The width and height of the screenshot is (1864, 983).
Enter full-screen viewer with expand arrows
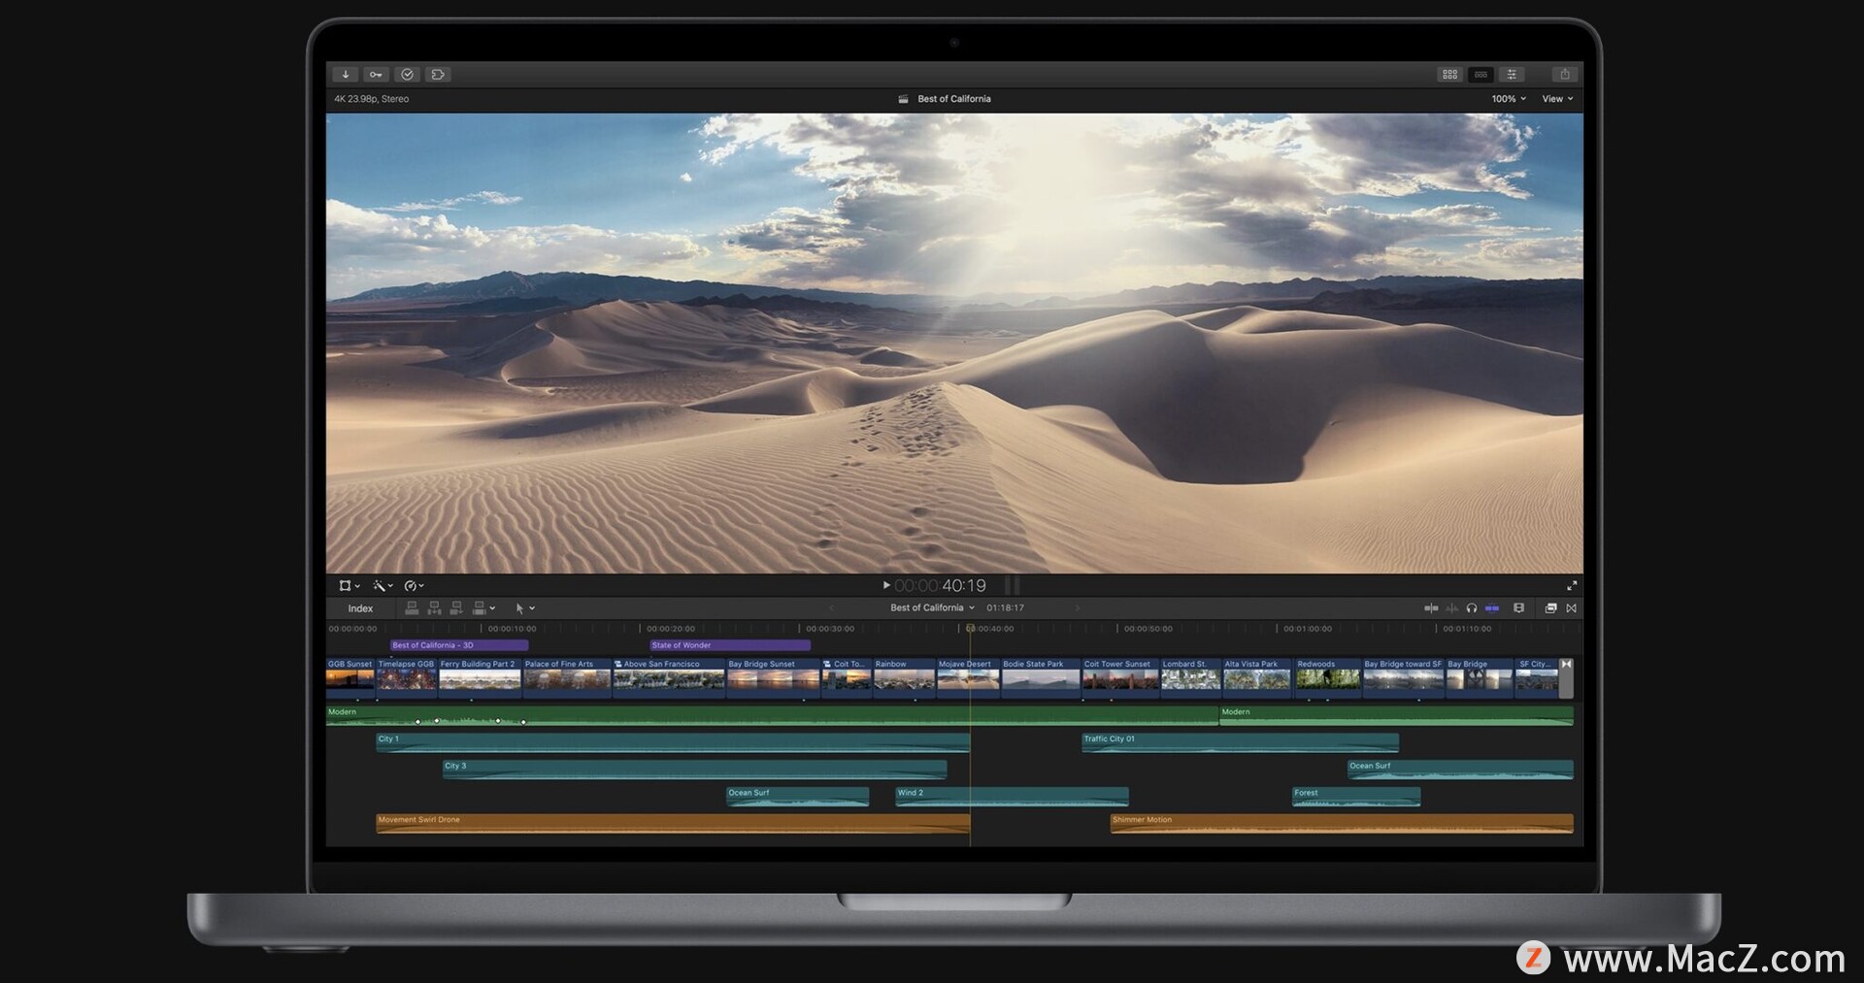pyautogui.click(x=1572, y=586)
